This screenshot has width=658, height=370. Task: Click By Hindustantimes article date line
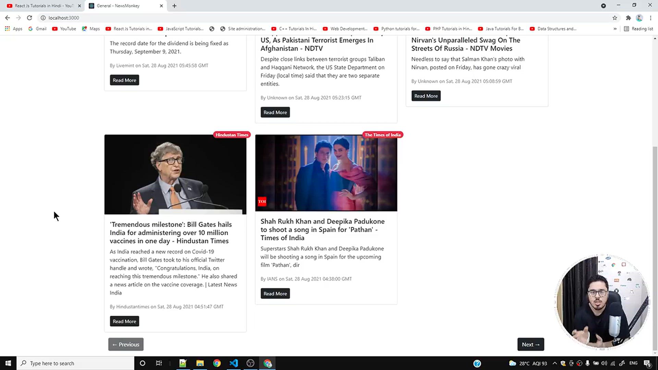[167, 307]
